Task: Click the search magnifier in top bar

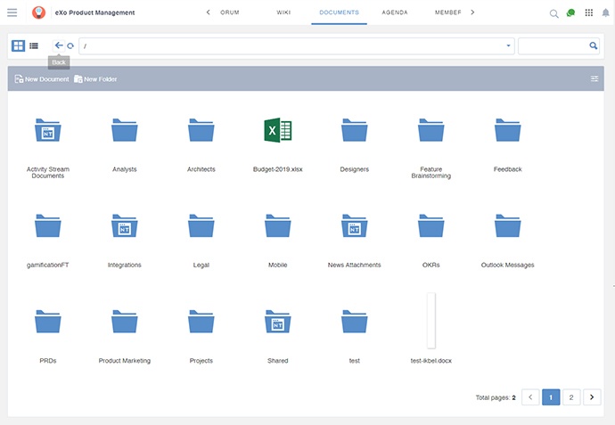Action: (553, 13)
